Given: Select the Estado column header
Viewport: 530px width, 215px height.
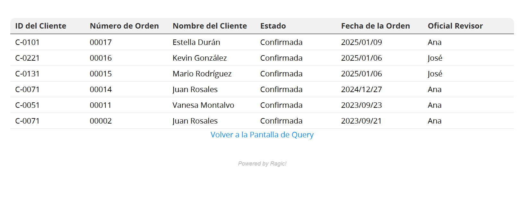Looking at the screenshot, I should (x=273, y=26).
